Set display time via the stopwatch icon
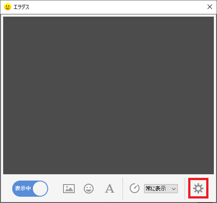Image resolution: width=217 pixels, height=203 pixels. 135,188
